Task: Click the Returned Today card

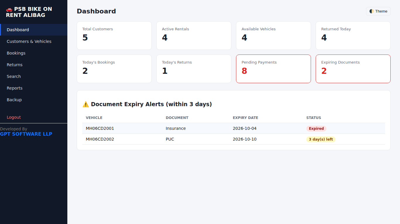Action: [353, 36]
